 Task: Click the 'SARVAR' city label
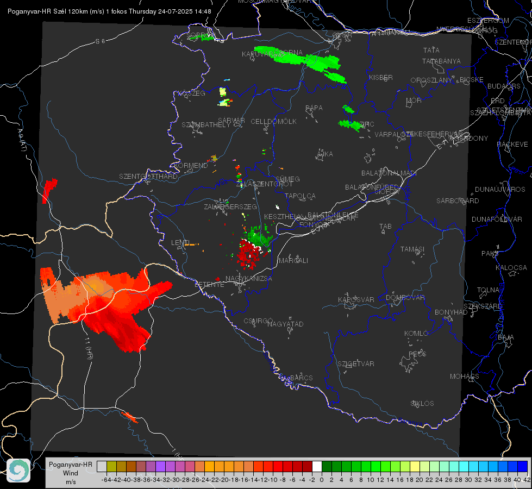click(x=231, y=121)
